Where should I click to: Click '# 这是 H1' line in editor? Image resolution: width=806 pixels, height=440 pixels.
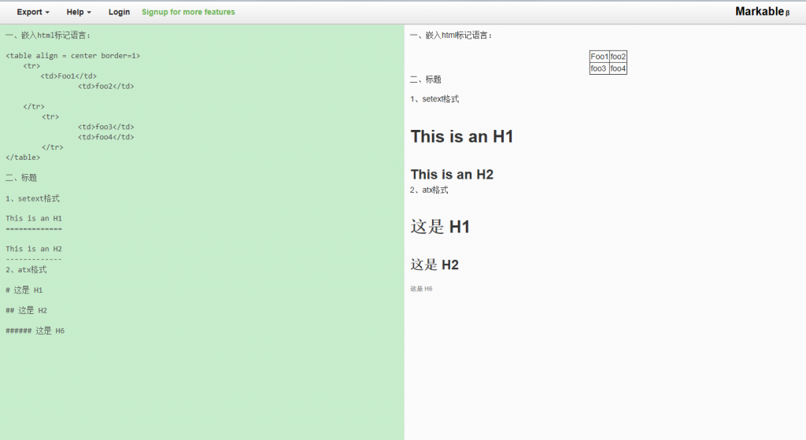point(24,290)
